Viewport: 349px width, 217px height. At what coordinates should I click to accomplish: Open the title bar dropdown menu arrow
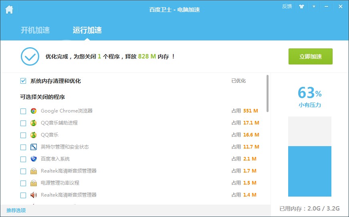pyautogui.click(x=314, y=6)
